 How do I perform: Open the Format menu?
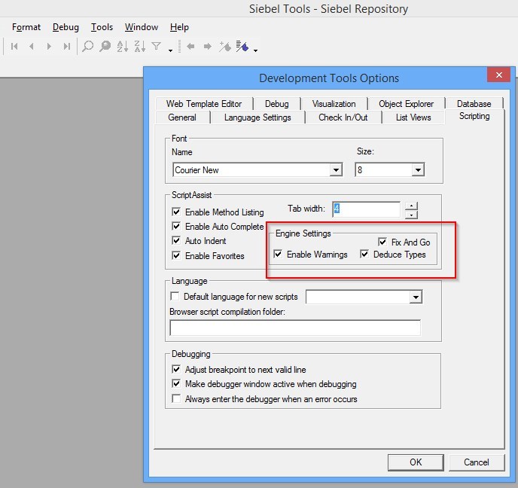[x=26, y=27]
